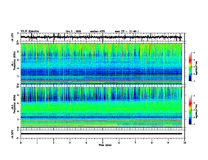Image resolution: width=208 pixels, height=160 pixels.
Task: Click the ch.1 colorbar log(PSD) label
Action: click(x=197, y=68)
